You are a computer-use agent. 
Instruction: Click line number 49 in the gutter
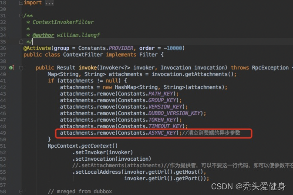tap(4, 133)
